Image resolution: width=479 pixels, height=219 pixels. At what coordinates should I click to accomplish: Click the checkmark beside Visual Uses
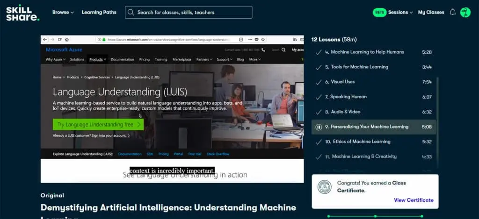(319, 82)
